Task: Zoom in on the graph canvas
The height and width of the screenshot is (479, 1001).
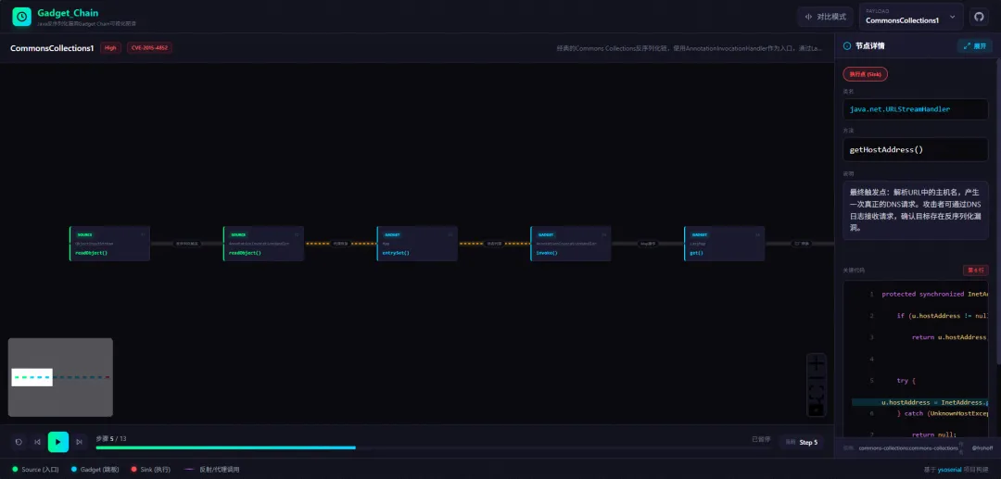Action: 817,364
